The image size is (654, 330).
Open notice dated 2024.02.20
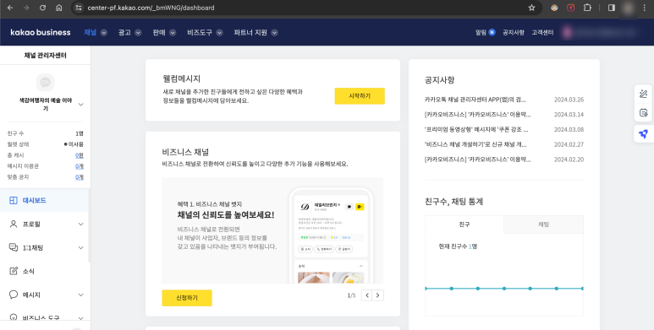coord(504,160)
